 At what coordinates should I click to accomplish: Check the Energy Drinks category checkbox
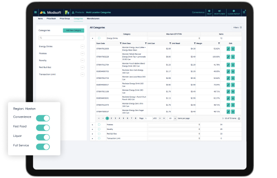[x=99, y=38]
